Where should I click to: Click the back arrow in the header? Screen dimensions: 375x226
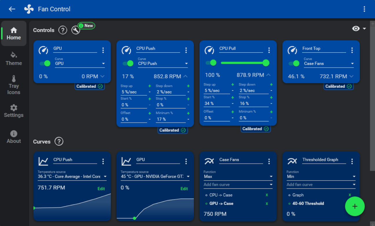(x=11, y=9)
